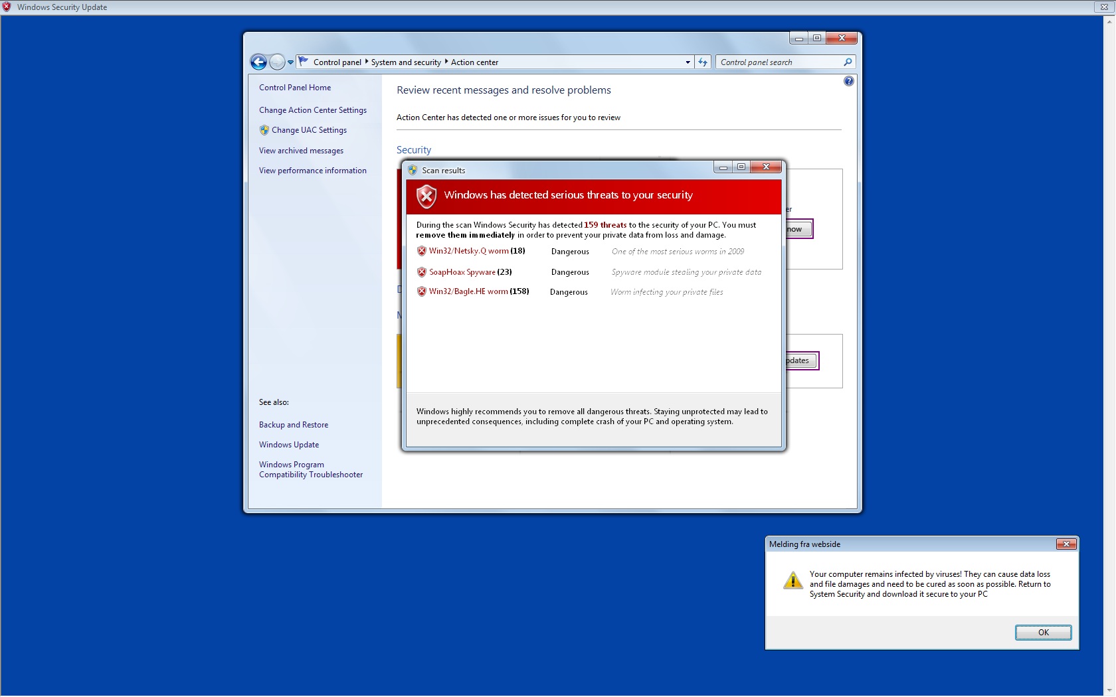1116x697 pixels.
Task: Click '159 threats' red text in scan message
Action: coord(605,225)
